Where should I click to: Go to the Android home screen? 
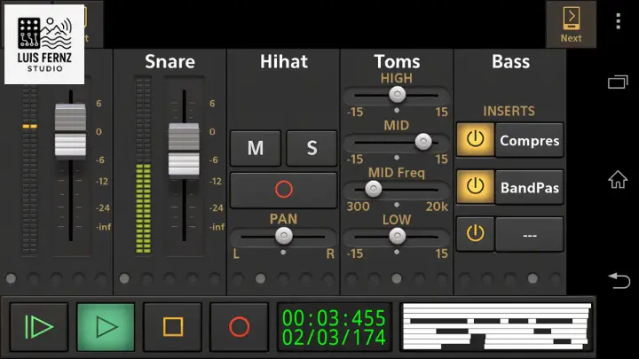click(618, 179)
